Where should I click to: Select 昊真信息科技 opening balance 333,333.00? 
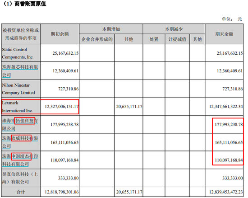click(x=69, y=178)
